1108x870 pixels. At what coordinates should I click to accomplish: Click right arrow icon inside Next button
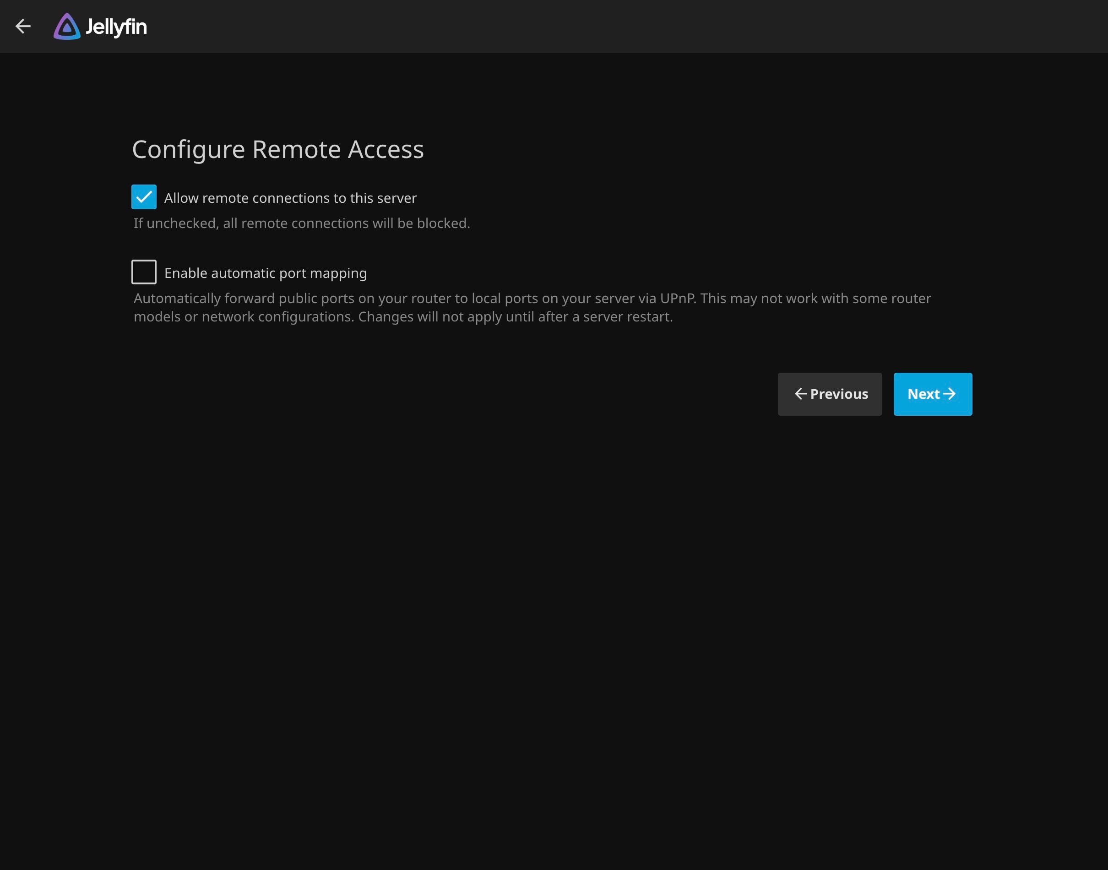click(x=949, y=394)
